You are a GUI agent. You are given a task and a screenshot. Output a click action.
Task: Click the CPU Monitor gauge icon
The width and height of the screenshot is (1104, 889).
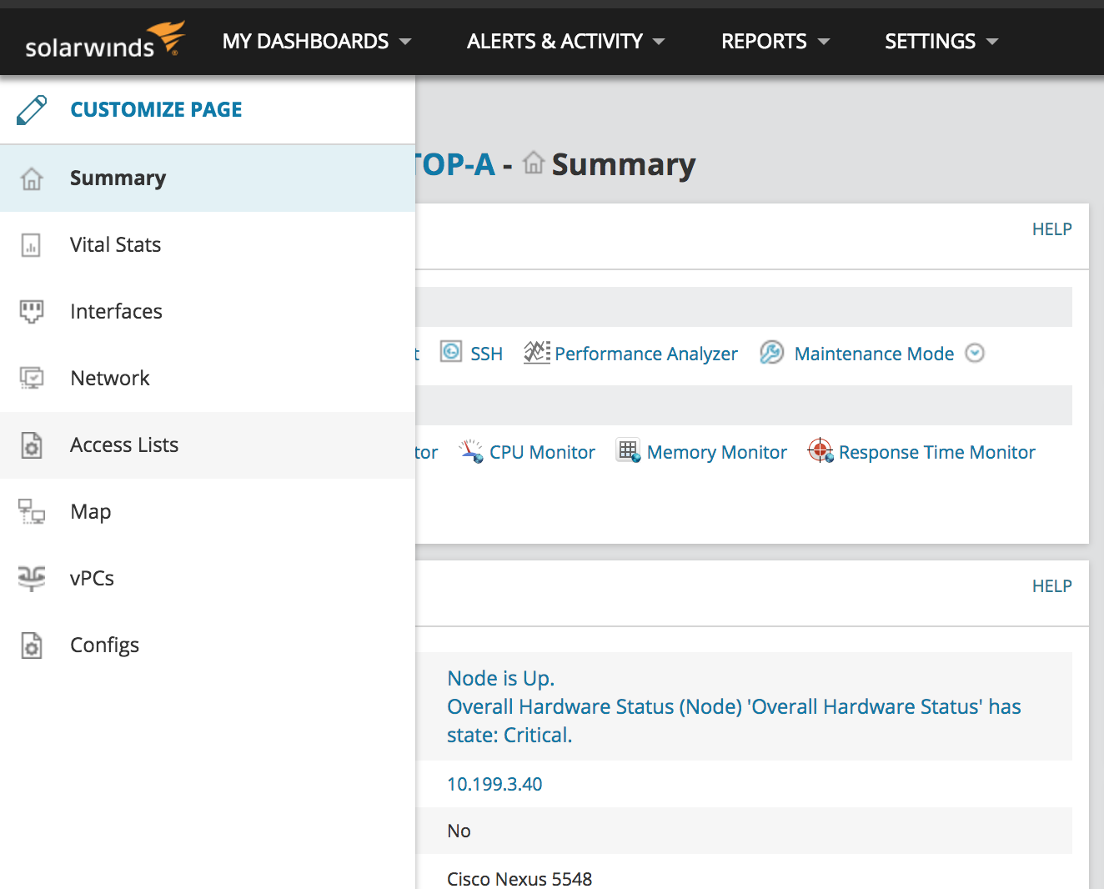(x=471, y=451)
